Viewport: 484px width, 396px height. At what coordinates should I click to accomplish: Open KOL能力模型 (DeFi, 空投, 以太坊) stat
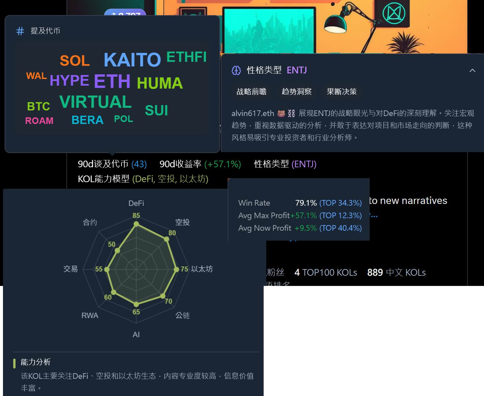click(143, 179)
